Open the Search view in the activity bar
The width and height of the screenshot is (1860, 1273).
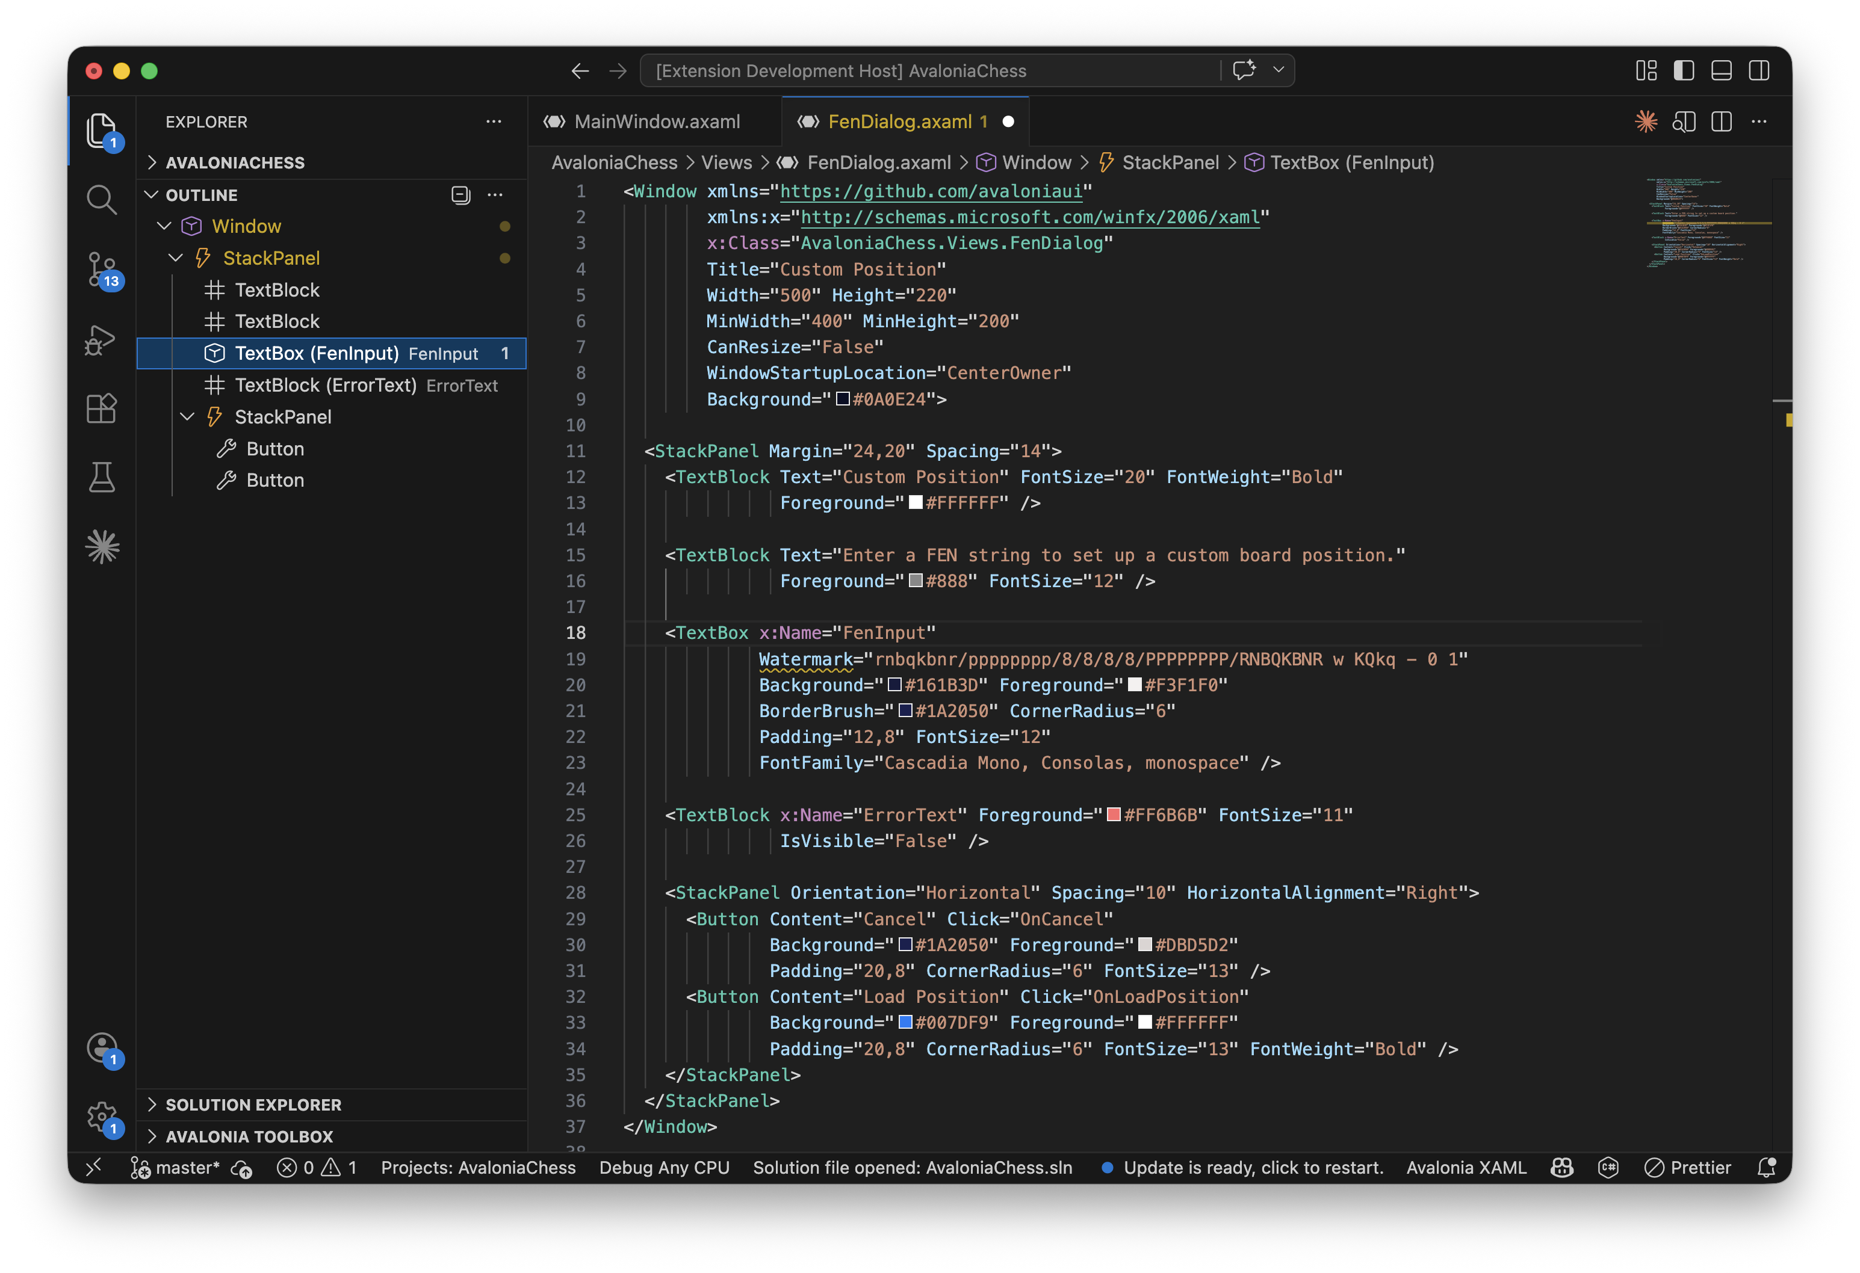[102, 199]
